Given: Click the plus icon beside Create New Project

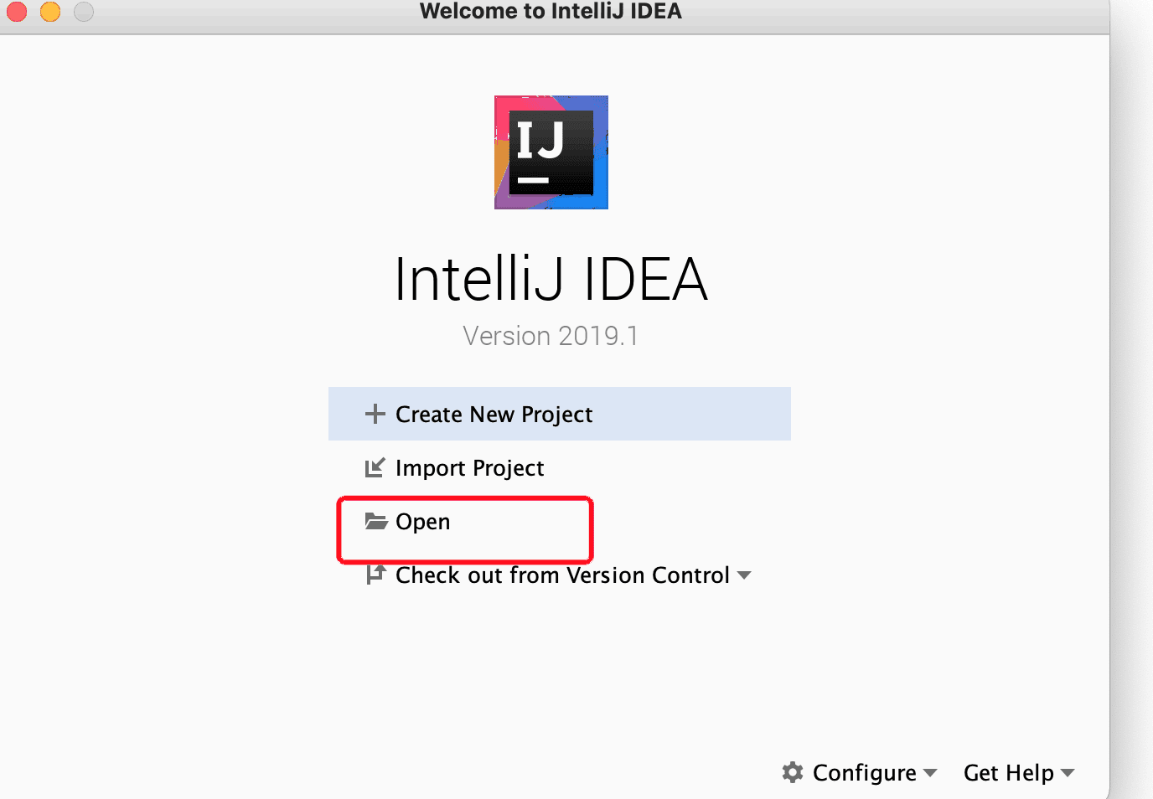Looking at the screenshot, I should click(x=375, y=414).
